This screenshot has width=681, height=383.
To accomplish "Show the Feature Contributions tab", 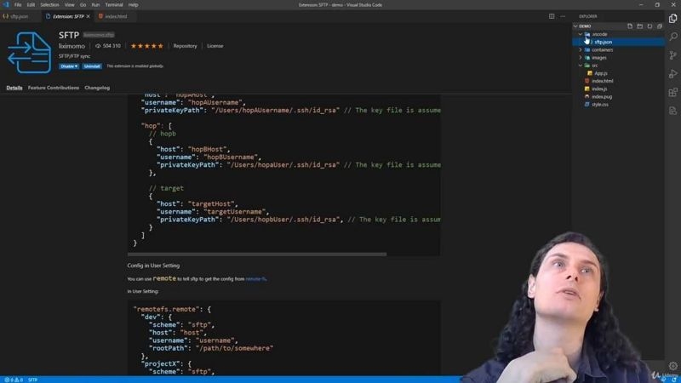I will coord(54,88).
